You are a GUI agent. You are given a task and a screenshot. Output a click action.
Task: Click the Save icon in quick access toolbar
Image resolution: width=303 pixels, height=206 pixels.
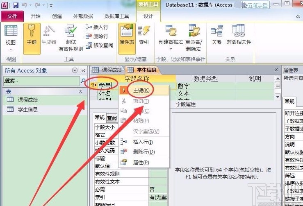point(16,5)
